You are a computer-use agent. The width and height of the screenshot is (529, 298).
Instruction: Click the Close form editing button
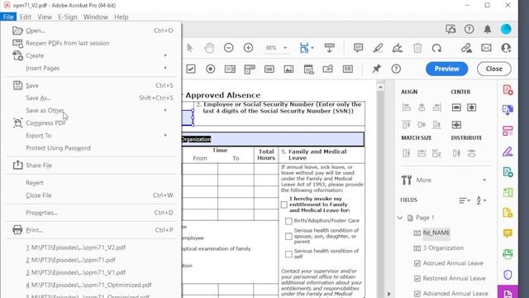click(x=494, y=69)
